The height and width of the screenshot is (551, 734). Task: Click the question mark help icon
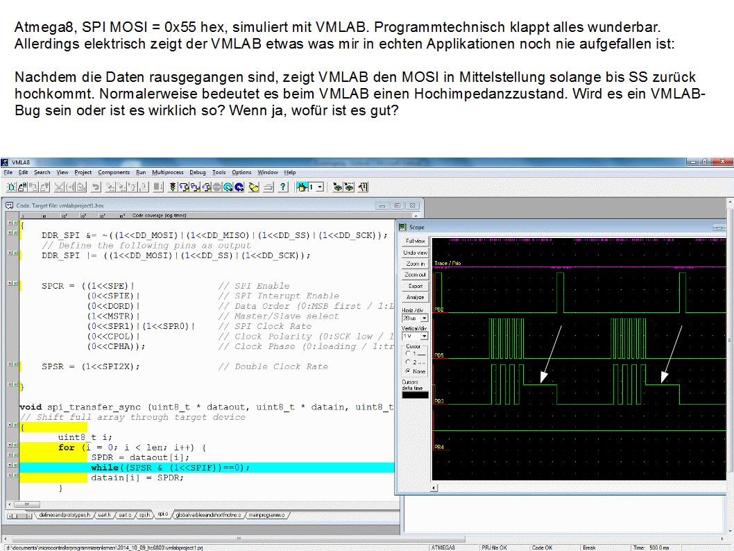283,187
